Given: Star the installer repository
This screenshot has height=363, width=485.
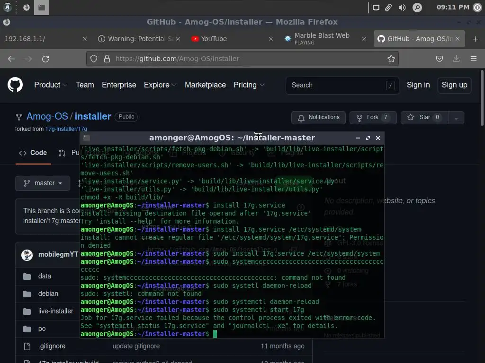Looking at the screenshot, I should tap(424, 118).
